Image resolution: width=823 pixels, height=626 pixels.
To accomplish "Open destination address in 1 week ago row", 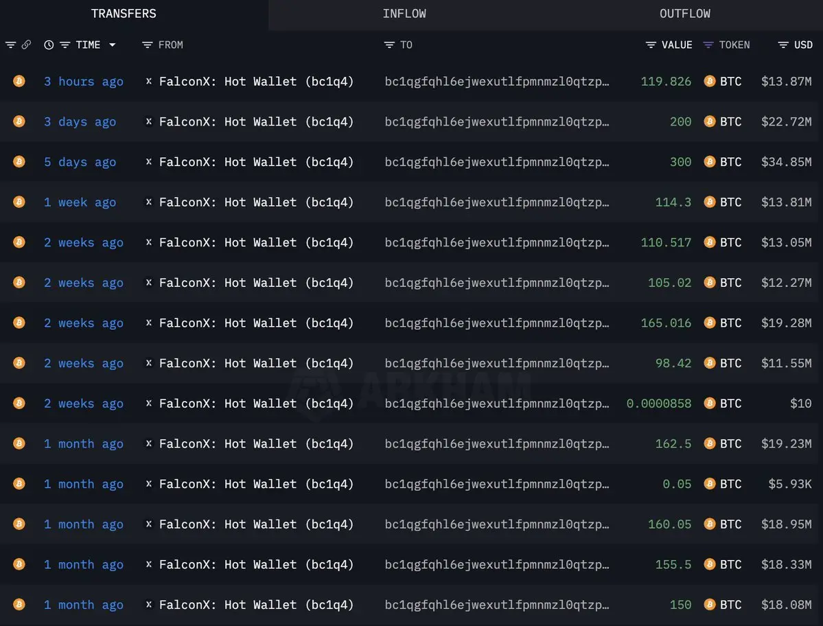I will click(x=496, y=202).
